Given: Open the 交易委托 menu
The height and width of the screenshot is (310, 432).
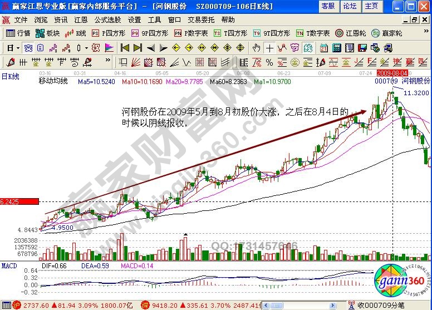Looking at the screenshot, I should (x=201, y=20).
